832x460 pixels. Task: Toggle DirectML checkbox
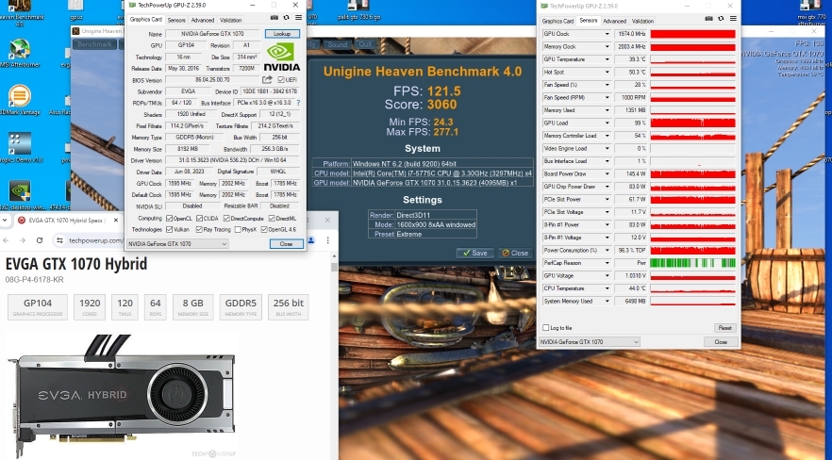point(272,219)
